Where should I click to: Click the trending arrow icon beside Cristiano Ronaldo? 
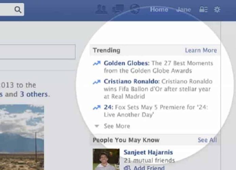(x=97, y=82)
